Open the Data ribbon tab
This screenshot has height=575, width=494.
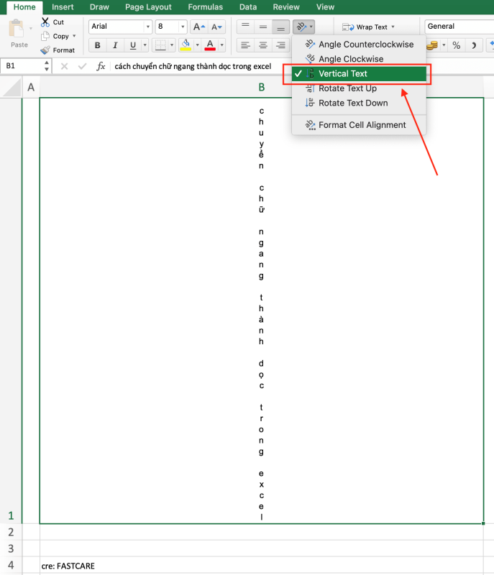(248, 7)
